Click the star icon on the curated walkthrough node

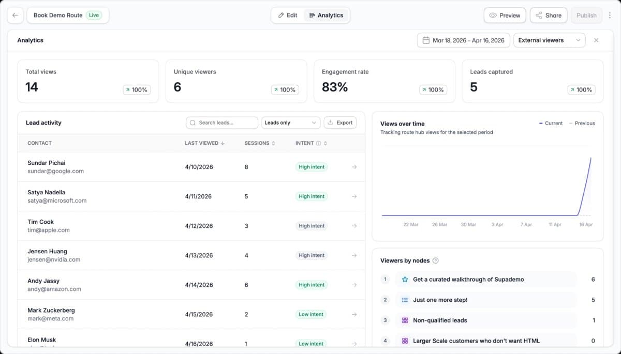(405, 280)
